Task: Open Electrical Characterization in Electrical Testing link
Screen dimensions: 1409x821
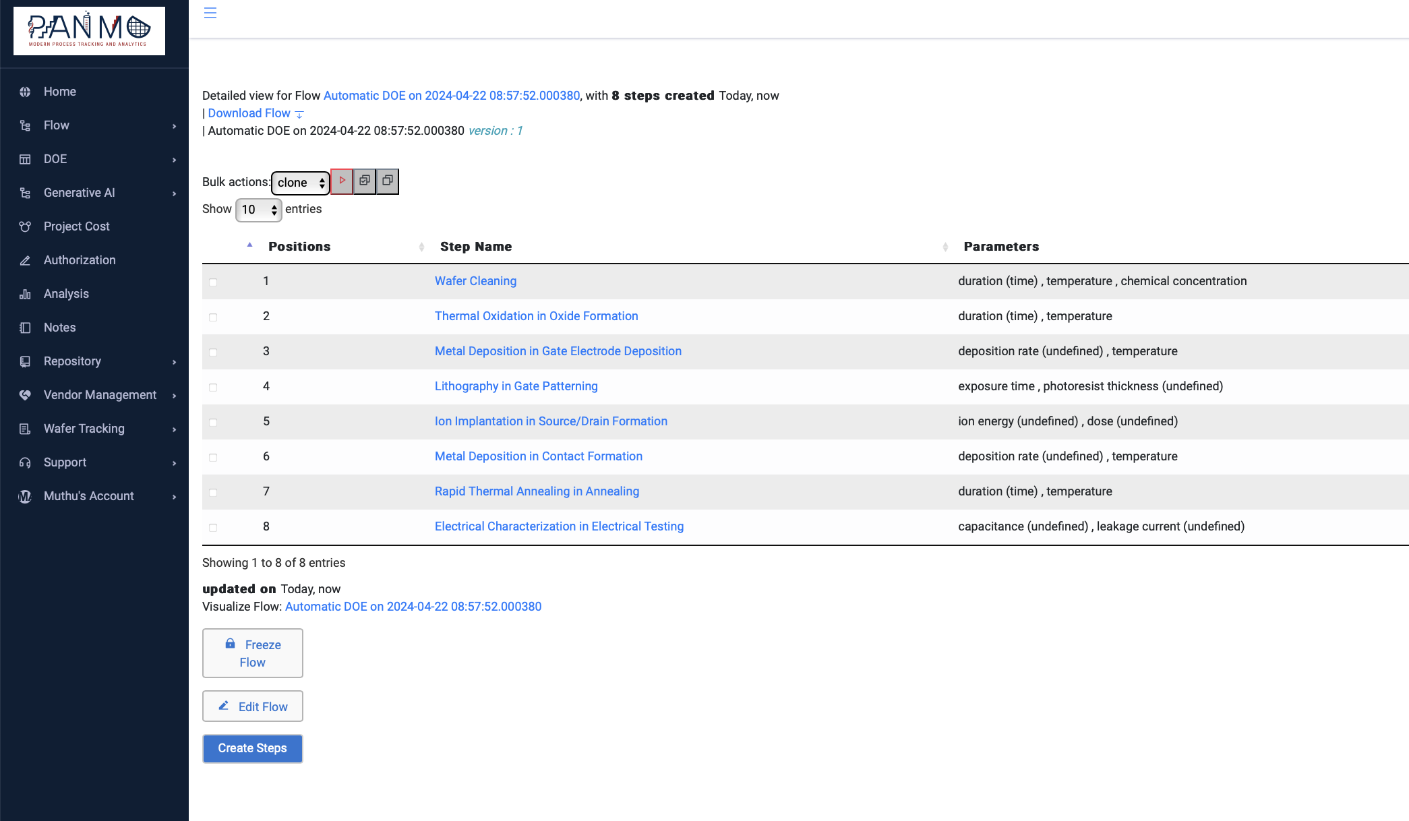Action: [559, 526]
